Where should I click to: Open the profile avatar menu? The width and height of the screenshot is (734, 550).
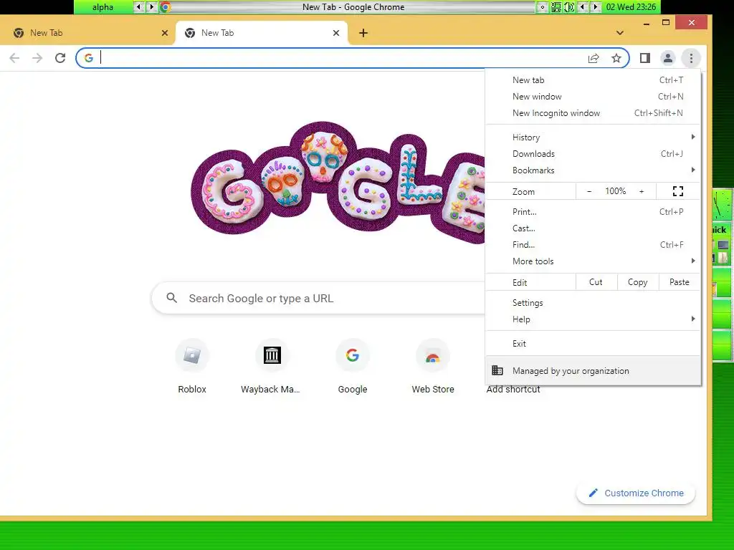(667, 58)
